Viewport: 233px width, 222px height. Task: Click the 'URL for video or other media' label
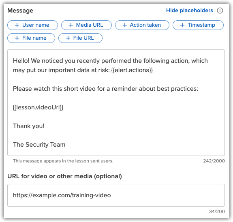65,176
